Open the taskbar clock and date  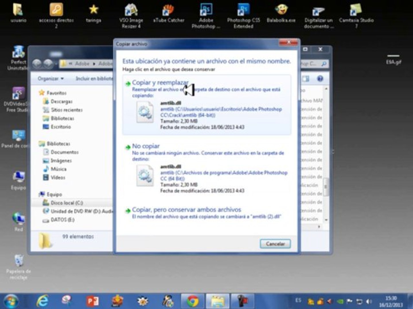[391, 302]
